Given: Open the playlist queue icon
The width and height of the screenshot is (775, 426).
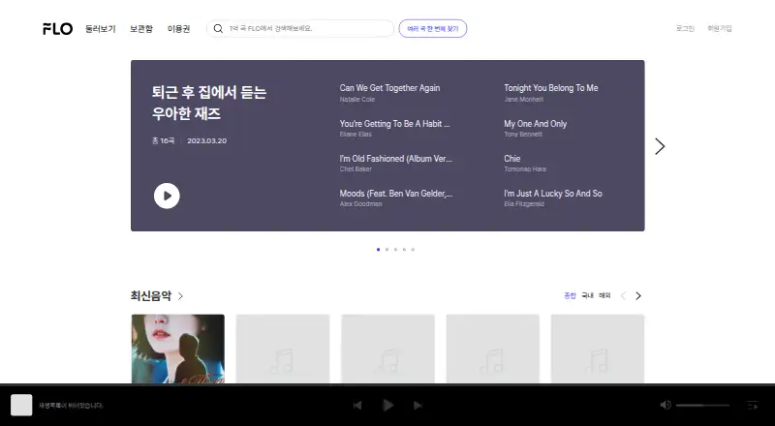Looking at the screenshot, I should 753,406.
